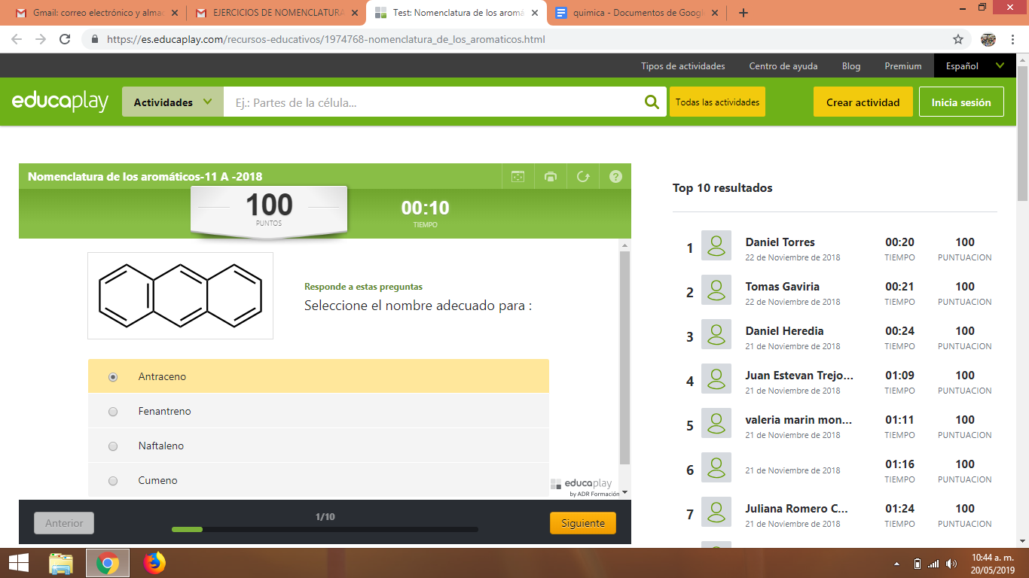Click the site lock icon in address bar
1029x578 pixels.
(94, 39)
